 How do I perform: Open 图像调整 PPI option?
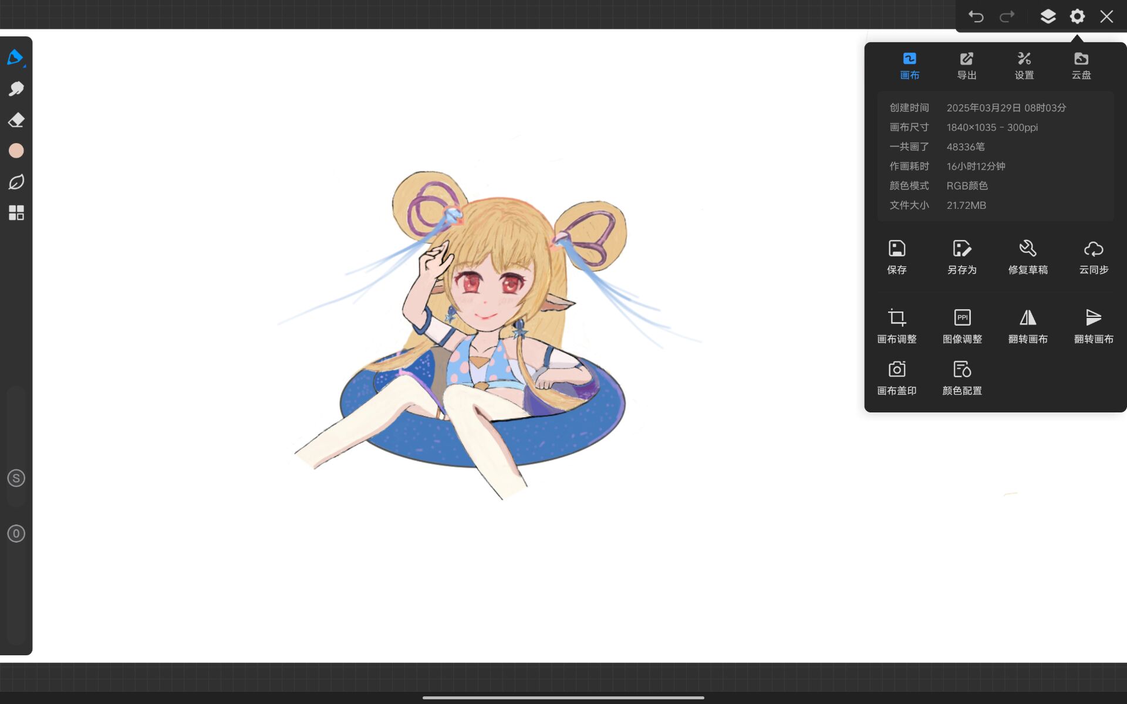(961, 326)
